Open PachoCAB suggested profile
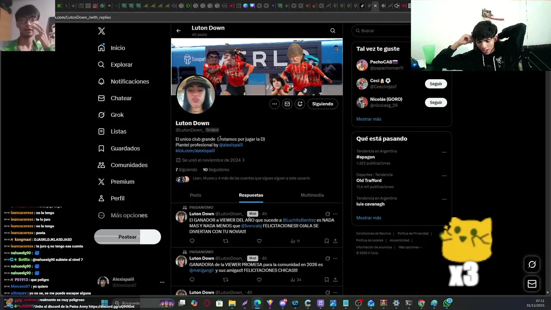This screenshot has height=310, width=551. tap(380, 65)
